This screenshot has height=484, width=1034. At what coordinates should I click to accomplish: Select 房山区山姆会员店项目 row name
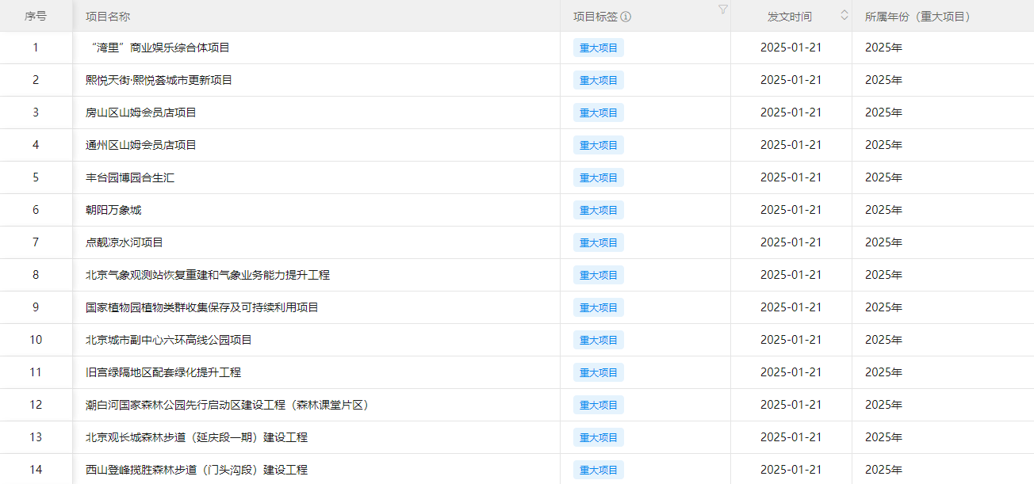tap(141, 112)
